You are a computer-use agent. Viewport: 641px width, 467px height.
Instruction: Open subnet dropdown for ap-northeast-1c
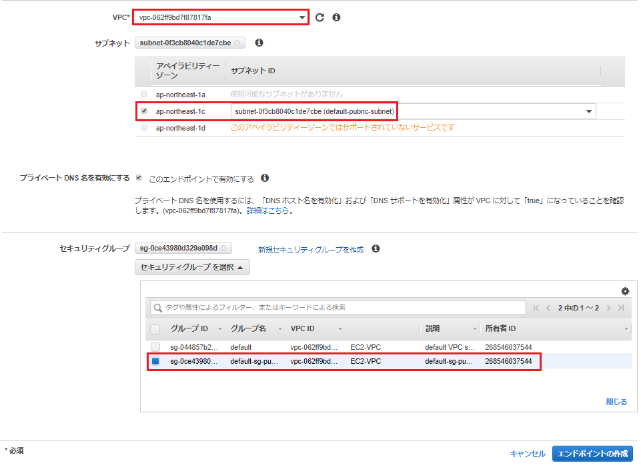(x=413, y=111)
